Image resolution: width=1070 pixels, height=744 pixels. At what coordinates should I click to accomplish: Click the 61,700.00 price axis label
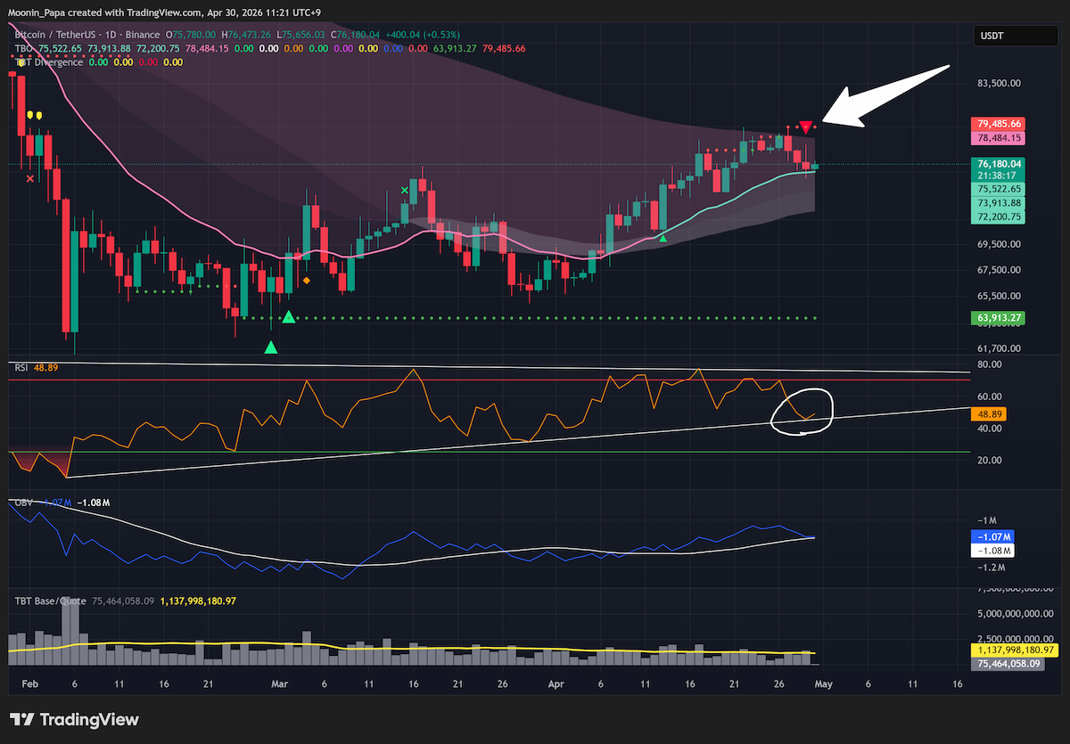click(999, 348)
